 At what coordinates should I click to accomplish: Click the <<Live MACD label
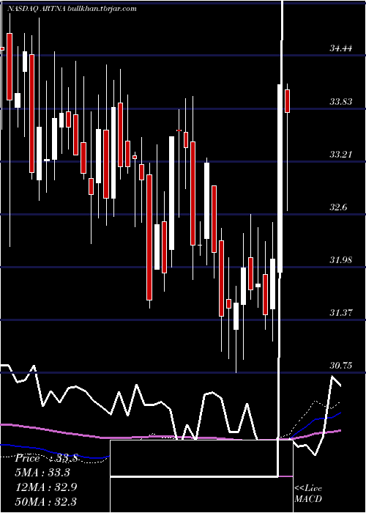tap(308, 493)
